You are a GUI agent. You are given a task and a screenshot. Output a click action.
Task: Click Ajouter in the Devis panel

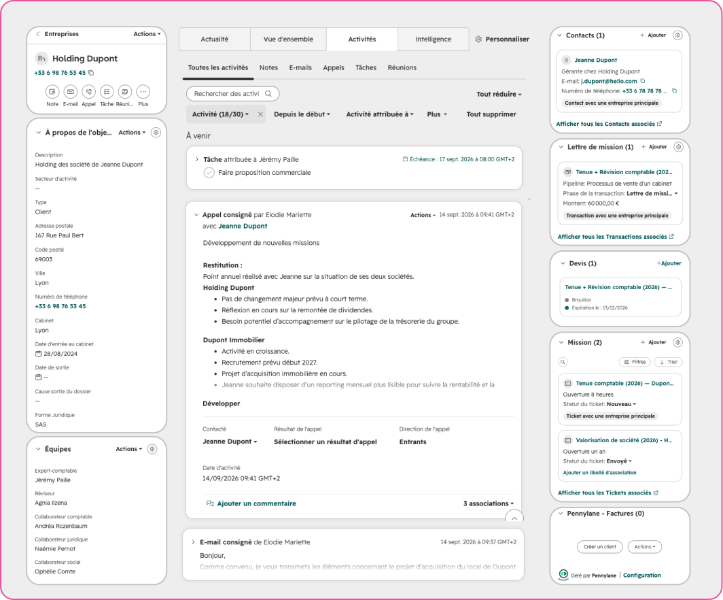(669, 263)
